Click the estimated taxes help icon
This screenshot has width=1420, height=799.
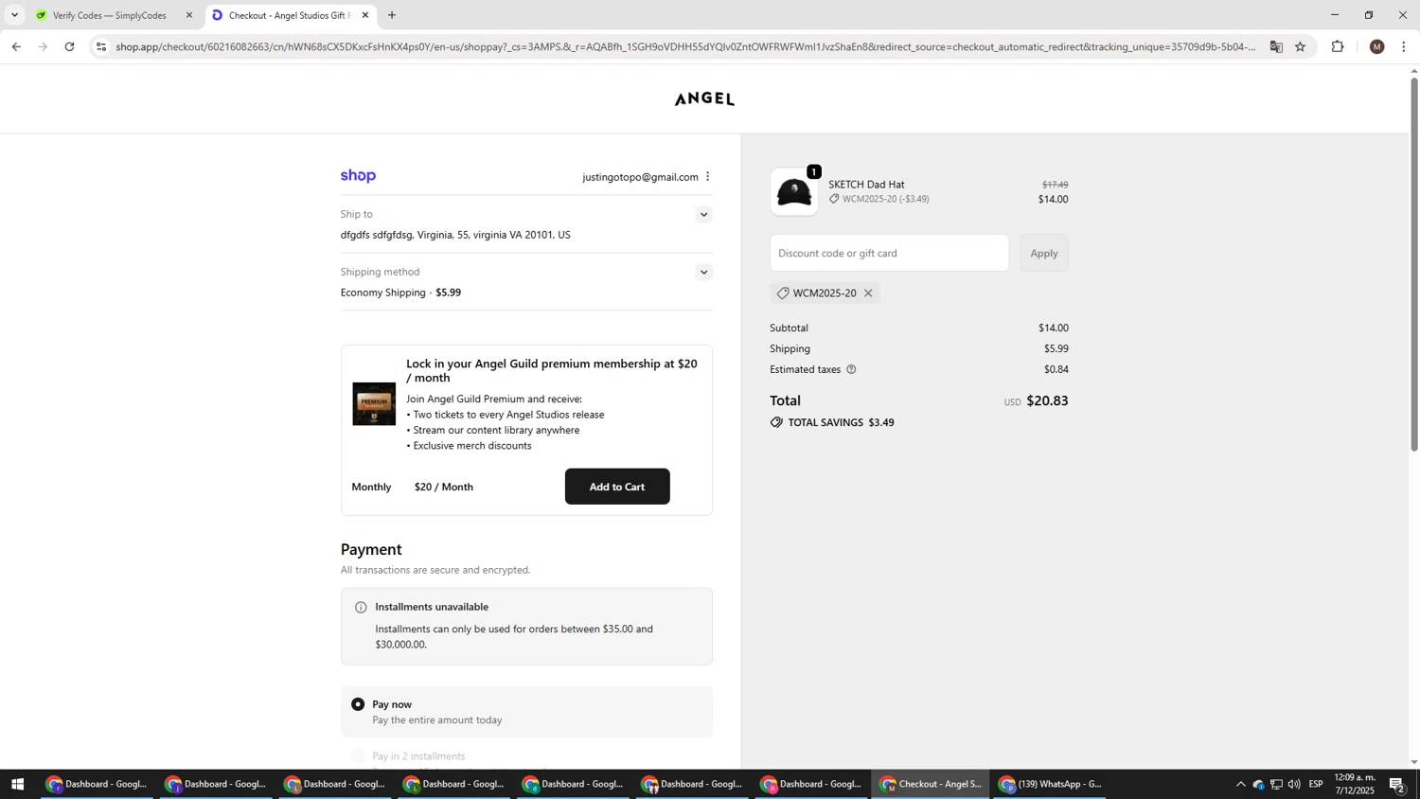tap(851, 369)
